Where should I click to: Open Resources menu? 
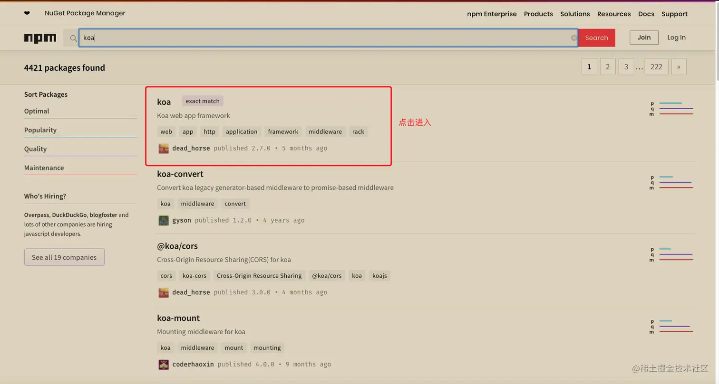tap(614, 14)
